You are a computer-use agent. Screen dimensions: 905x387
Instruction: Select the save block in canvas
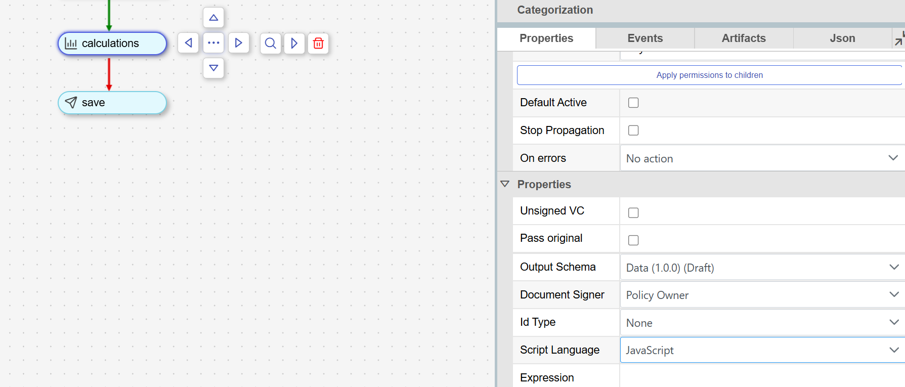[x=112, y=103]
